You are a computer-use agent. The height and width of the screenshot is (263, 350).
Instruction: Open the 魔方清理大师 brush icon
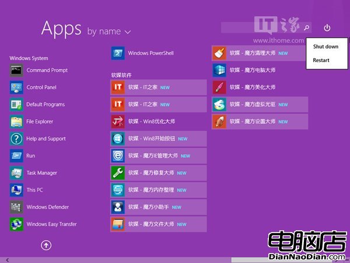coord(219,53)
